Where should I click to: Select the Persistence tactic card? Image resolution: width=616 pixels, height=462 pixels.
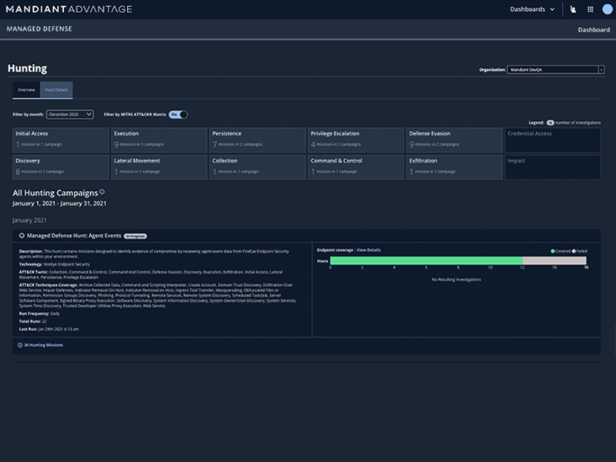(257, 140)
